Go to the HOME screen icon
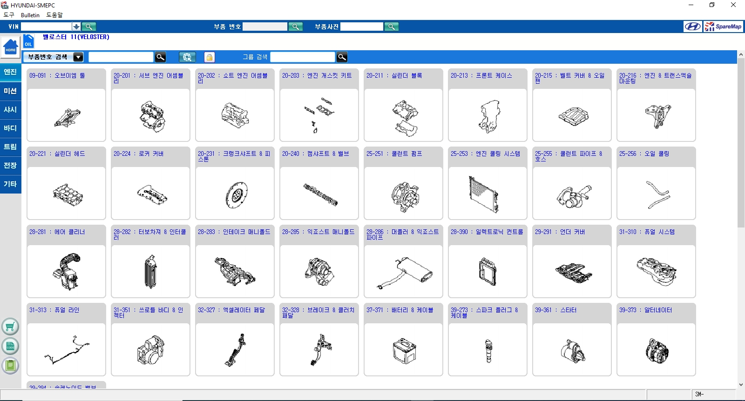Viewport: 745px width, 401px height. point(10,47)
